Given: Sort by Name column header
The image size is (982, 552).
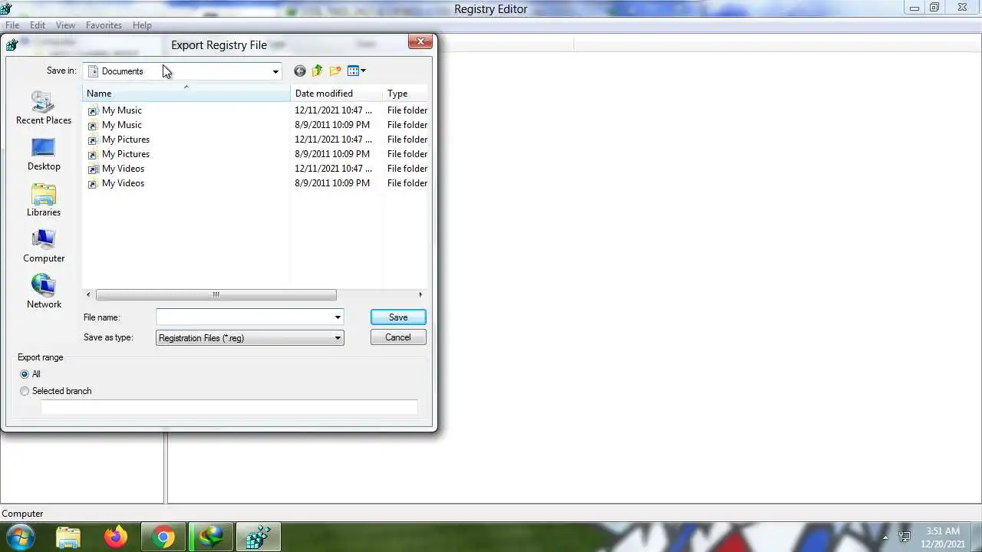Looking at the screenshot, I should pyautogui.click(x=186, y=94).
